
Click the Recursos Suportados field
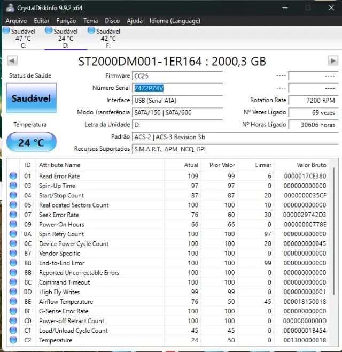[x=235, y=149]
